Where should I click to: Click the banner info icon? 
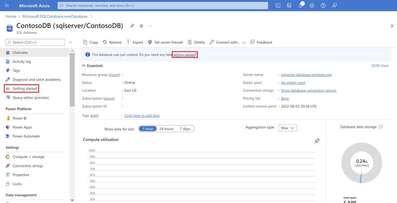(x=87, y=55)
